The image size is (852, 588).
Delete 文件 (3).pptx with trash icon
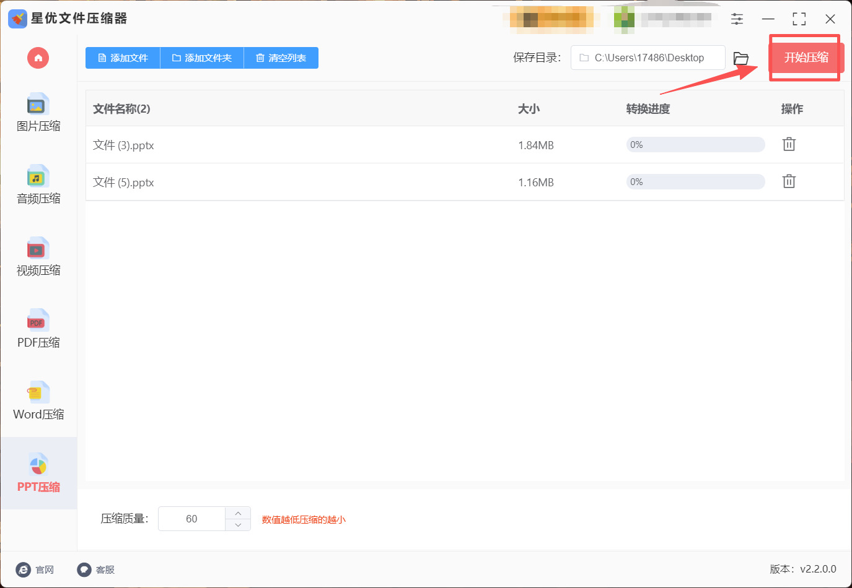click(x=789, y=144)
